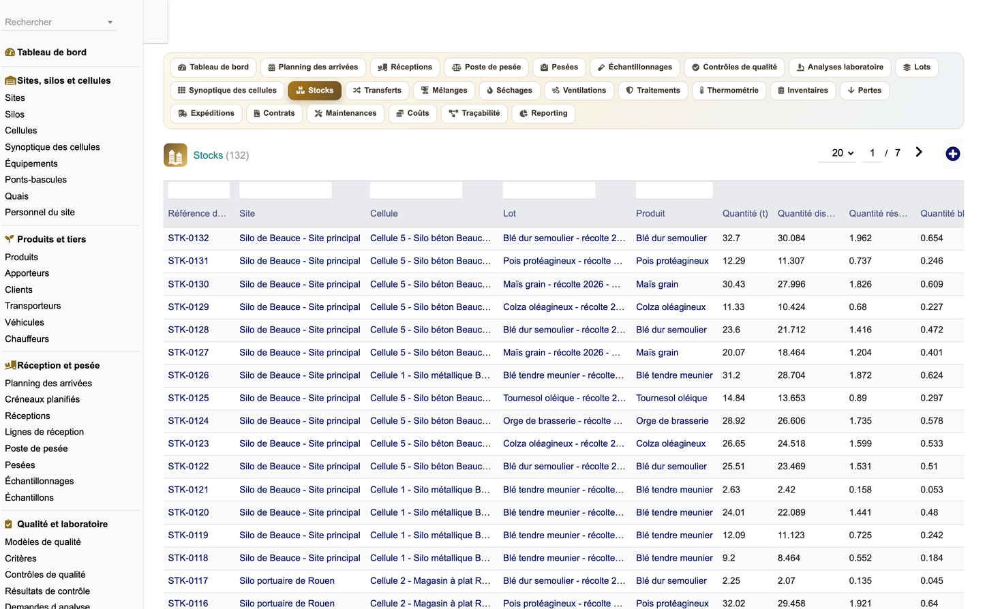This screenshot has width=985, height=609.
Task: Click Réception et pesée sidebar icon
Action: [10, 365]
